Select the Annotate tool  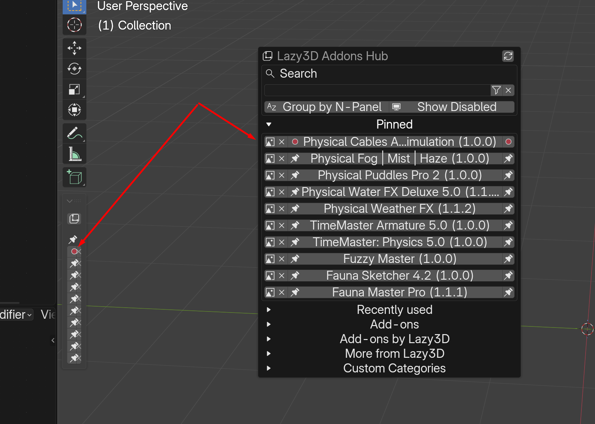(74, 133)
